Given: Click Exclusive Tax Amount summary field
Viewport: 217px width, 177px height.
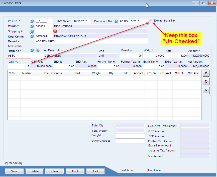Looking at the screenshot, I should [x=195, y=125].
